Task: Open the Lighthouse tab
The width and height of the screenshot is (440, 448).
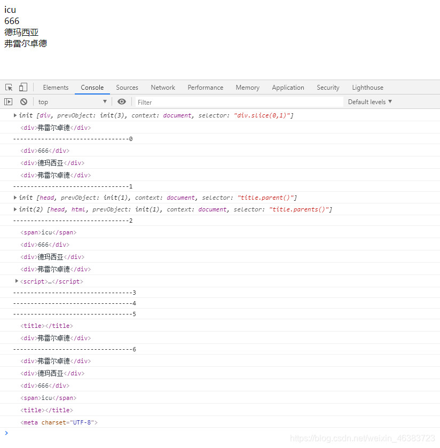Action: tap(368, 88)
